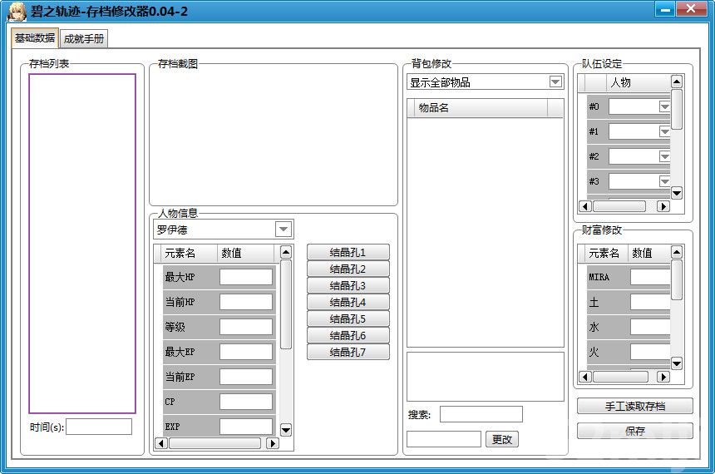Image resolution: width=715 pixels, height=474 pixels.
Task: Click the app icon in title bar
Action: tap(16, 11)
